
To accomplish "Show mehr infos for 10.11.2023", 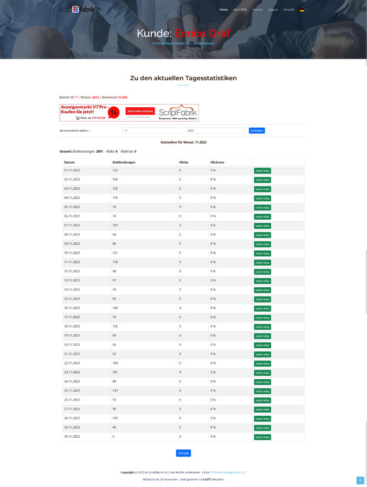I will tap(262, 253).
